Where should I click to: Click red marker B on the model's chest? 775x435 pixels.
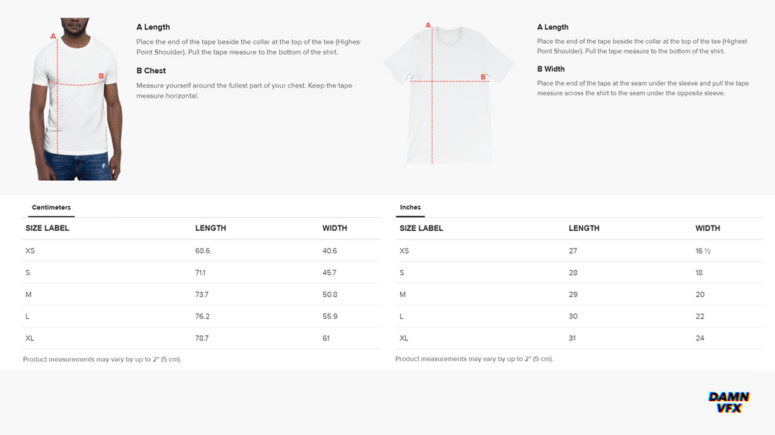[101, 76]
